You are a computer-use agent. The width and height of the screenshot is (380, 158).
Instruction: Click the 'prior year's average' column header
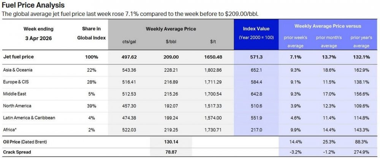click(361, 42)
